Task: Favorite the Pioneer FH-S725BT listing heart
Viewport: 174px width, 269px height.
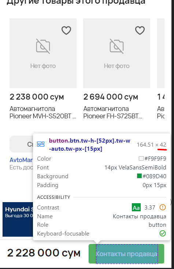Action: click(x=140, y=31)
